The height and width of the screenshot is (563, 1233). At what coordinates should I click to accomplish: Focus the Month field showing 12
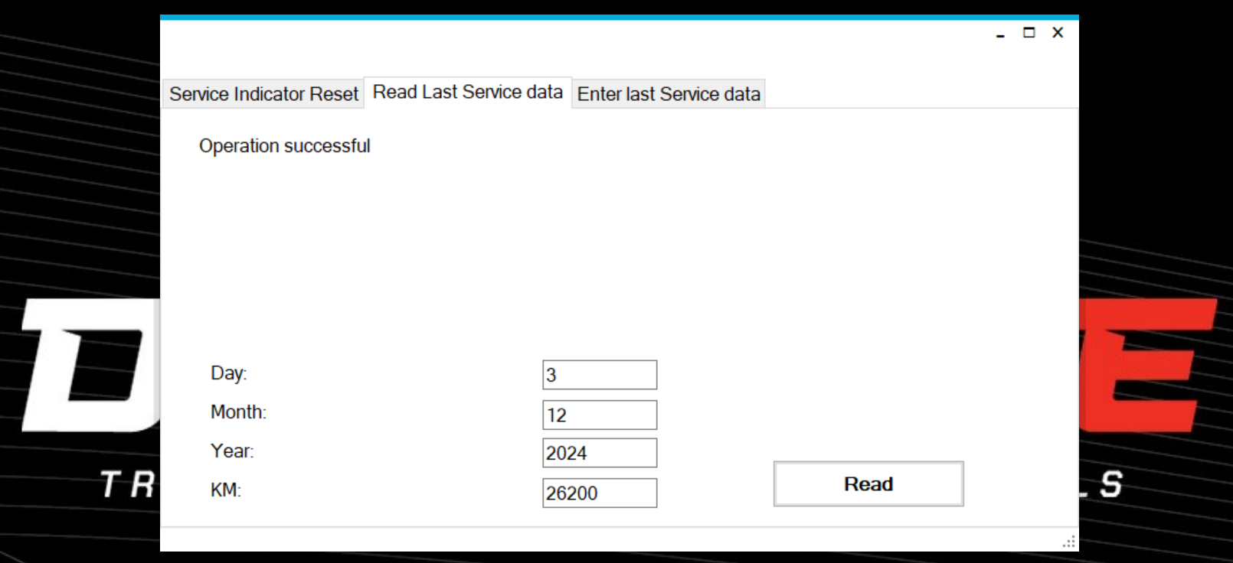tap(599, 415)
